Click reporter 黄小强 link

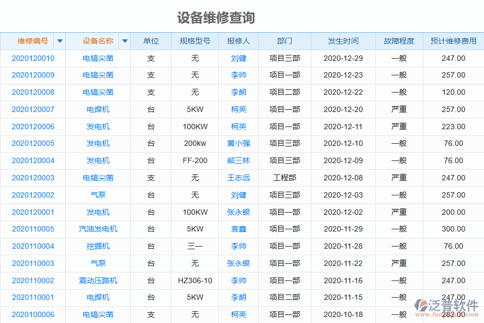coord(238,144)
